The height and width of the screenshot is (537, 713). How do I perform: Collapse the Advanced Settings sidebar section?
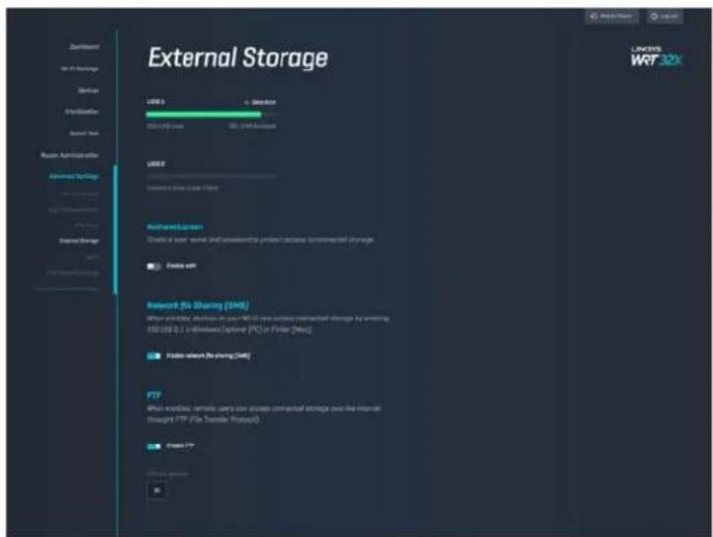73,176
